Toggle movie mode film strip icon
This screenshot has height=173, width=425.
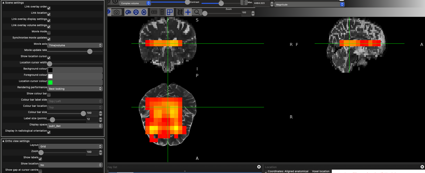pos(180,12)
